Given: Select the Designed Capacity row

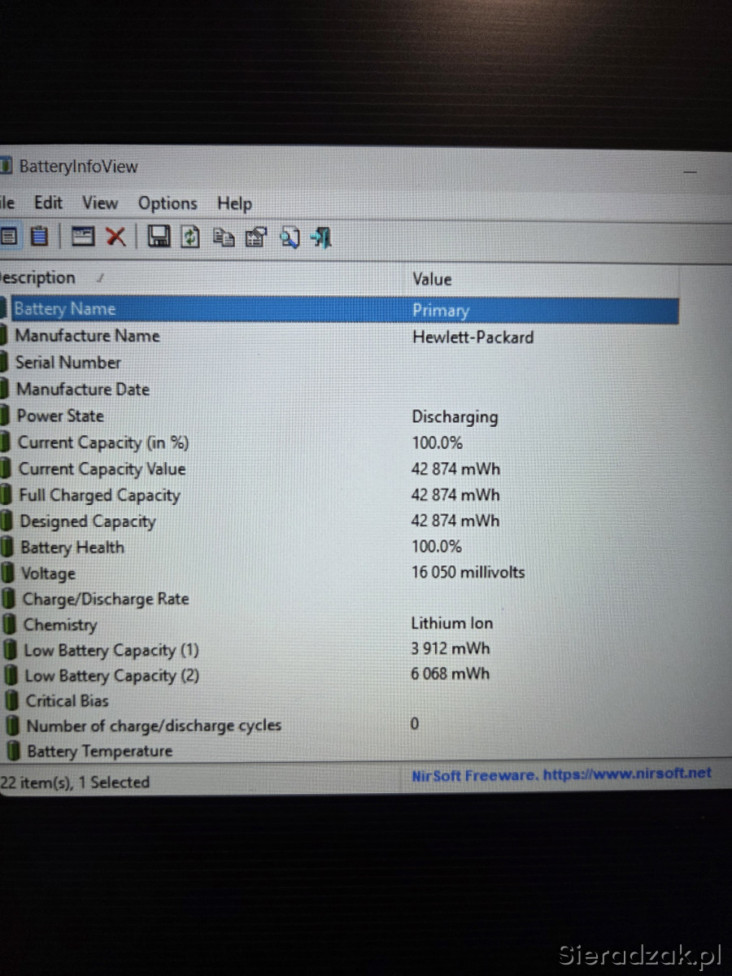Looking at the screenshot, I should point(87,521).
